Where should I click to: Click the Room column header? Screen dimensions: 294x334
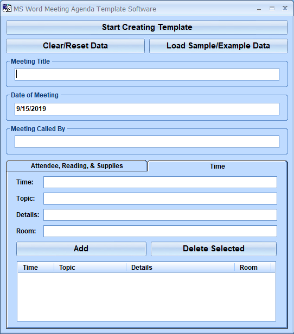[253, 267]
